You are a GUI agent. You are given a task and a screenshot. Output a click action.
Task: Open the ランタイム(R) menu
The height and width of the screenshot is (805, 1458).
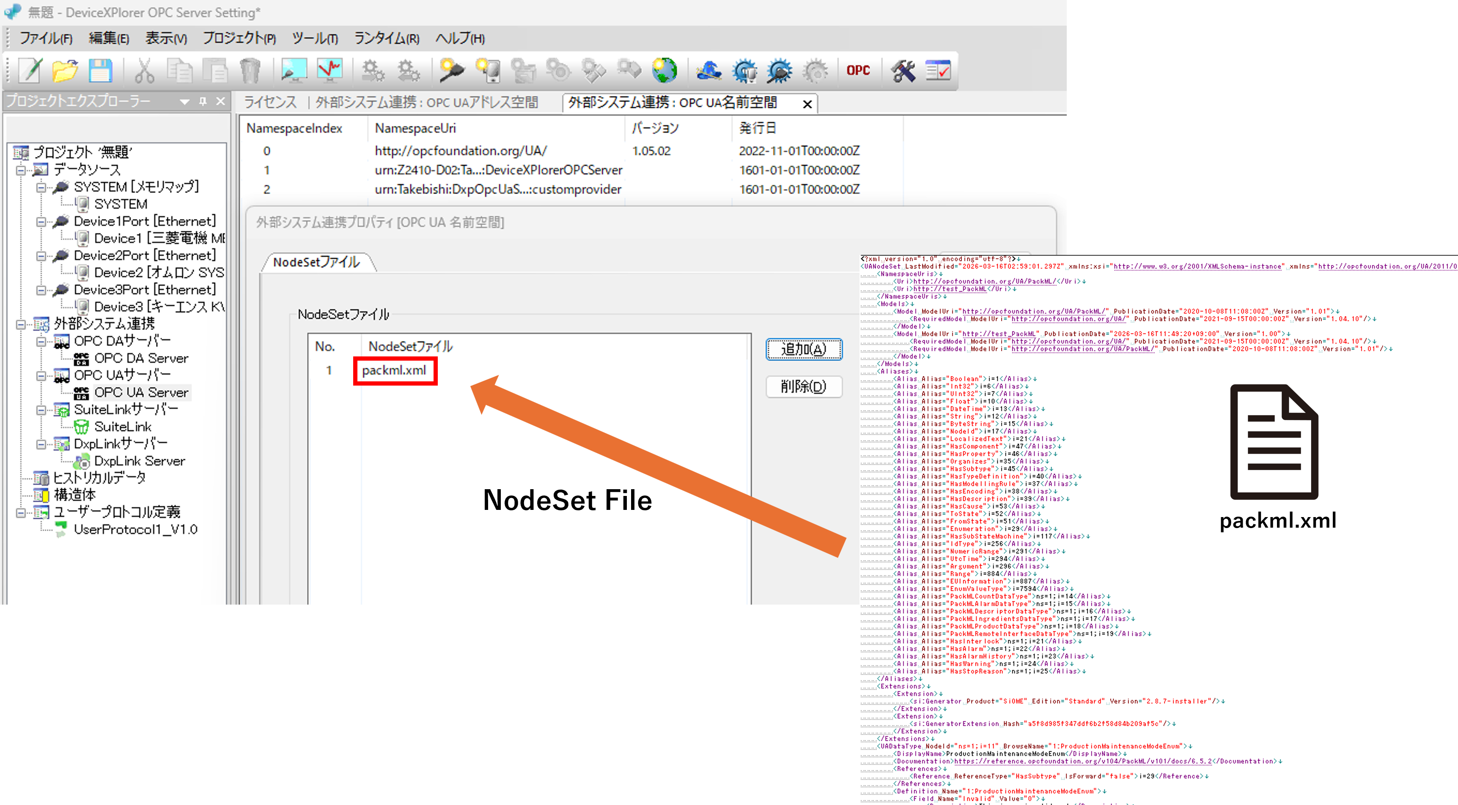pos(387,38)
